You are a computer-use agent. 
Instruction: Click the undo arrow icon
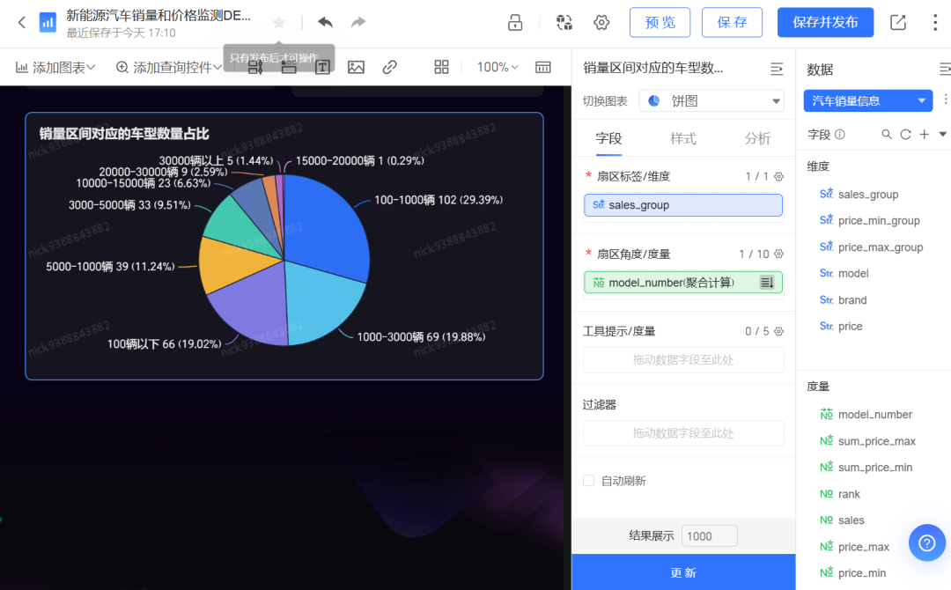click(x=325, y=22)
